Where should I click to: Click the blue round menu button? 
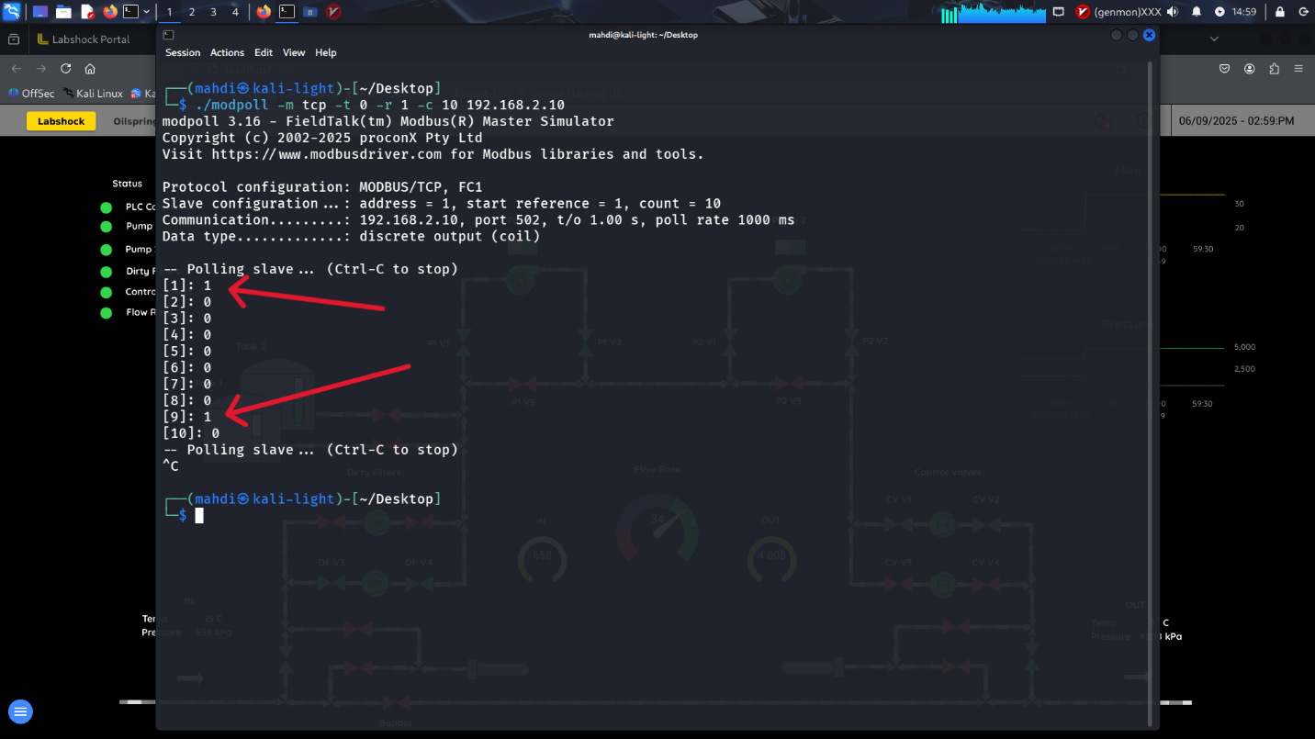(20, 711)
